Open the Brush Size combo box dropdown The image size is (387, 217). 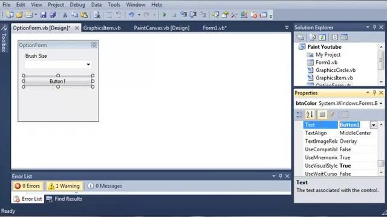(x=88, y=64)
